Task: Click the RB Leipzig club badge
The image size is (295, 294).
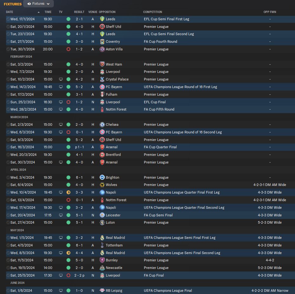Action: (x=102, y=291)
